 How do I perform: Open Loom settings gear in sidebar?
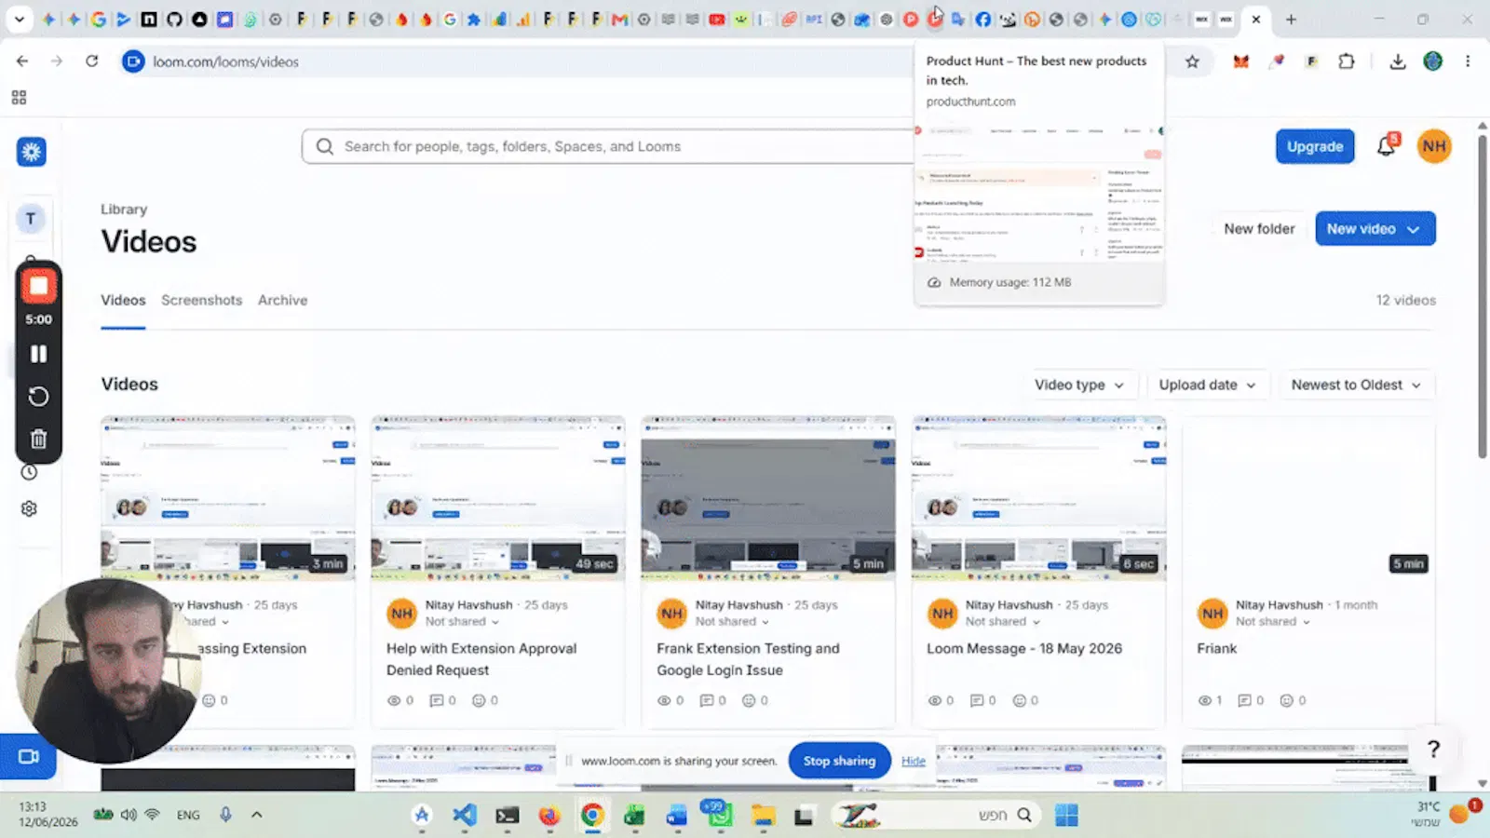pyautogui.click(x=30, y=509)
